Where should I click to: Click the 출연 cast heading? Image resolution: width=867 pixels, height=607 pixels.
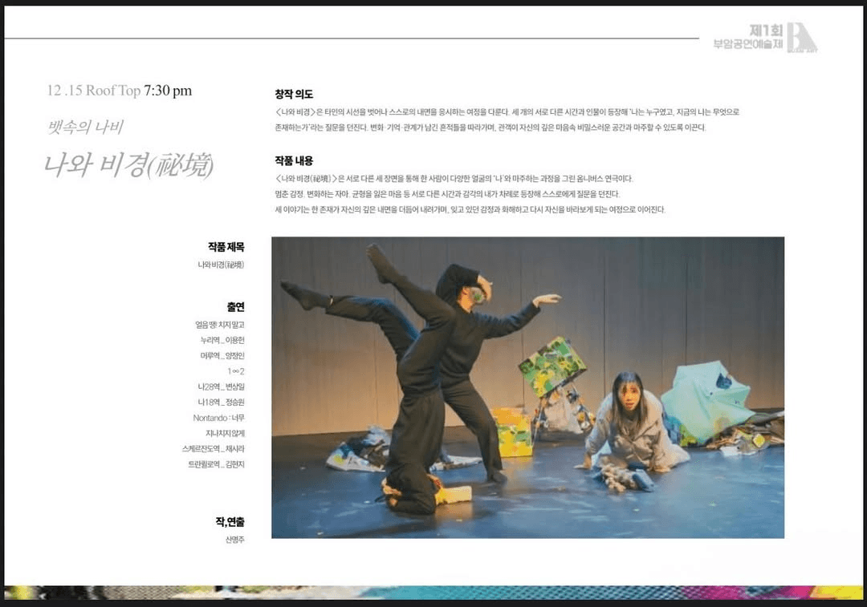(235, 307)
